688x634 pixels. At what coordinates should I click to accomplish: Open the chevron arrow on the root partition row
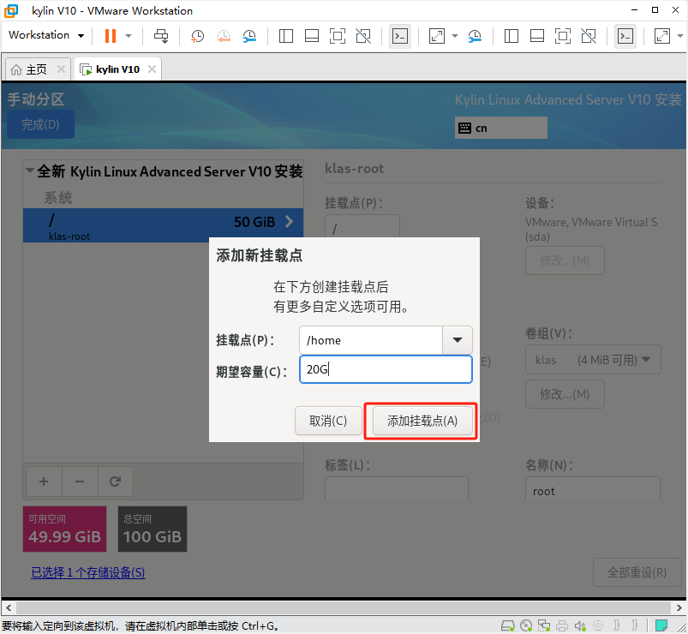point(289,222)
